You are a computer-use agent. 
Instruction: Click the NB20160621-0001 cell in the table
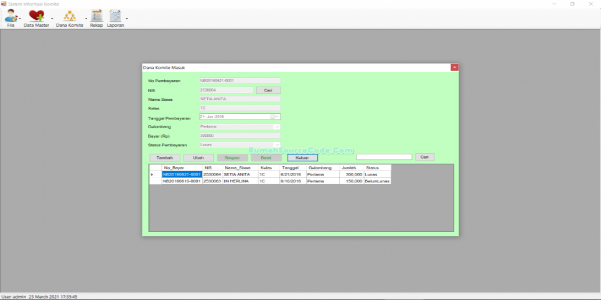[x=182, y=175]
